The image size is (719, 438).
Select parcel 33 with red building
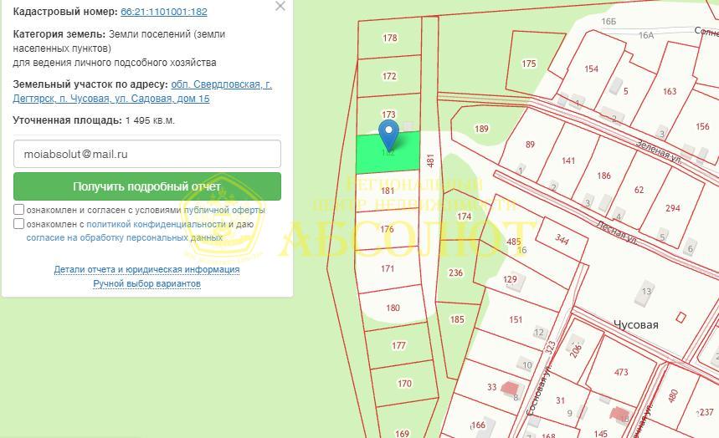point(492,387)
